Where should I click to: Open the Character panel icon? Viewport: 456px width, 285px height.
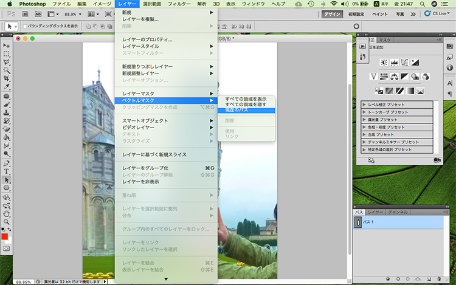pyautogui.click(x=449, y=83)
